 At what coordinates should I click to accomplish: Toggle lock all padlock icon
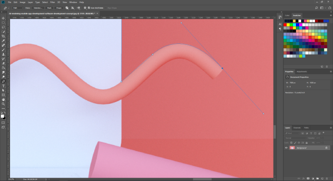306,143
